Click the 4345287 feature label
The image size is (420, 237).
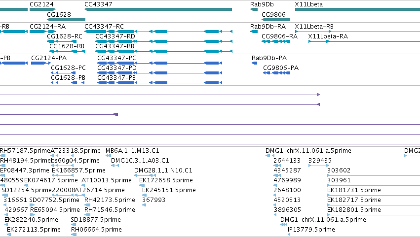(x=287, y=170)
